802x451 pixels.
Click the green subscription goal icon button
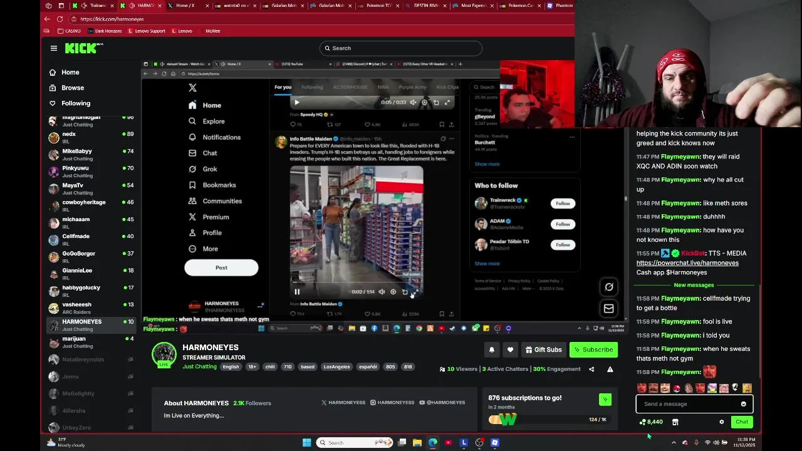(x=605, y=399)
